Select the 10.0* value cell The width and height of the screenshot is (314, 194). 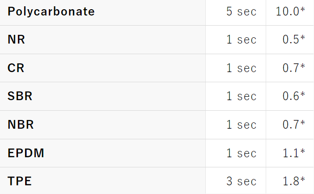[290, 13]
